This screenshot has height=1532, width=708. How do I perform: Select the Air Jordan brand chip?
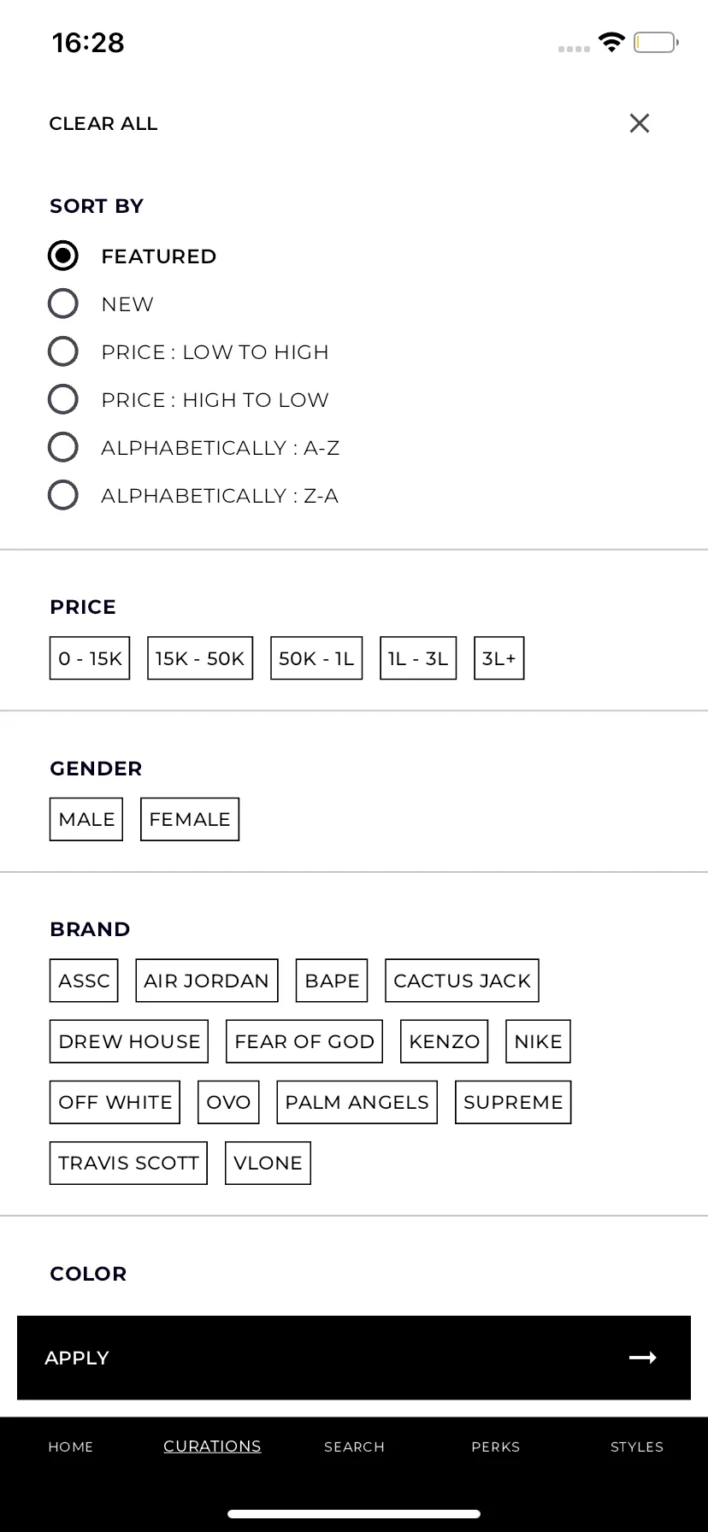pos(207,981)
